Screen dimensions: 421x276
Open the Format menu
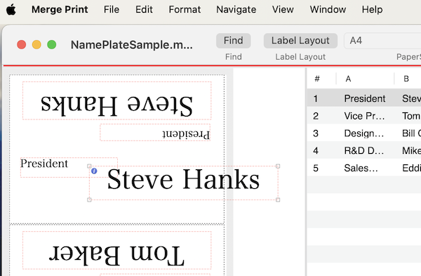185,10
